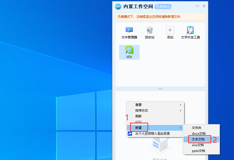Viewport: 234px width, 160px height.
Task: Click the four-dot panel divider handle
Action: point(160,89)
